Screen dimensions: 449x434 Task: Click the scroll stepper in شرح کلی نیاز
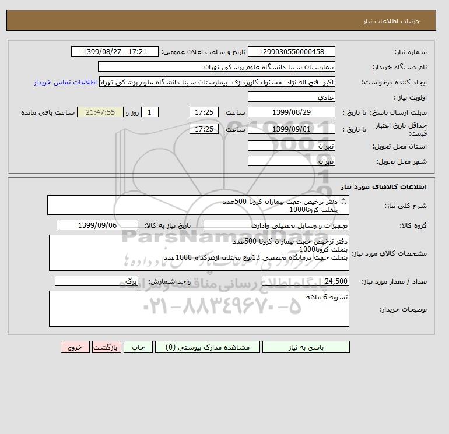click(x=344, y=202)
